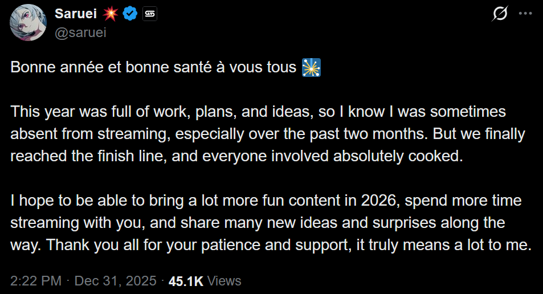The image size is (543, 294).
Task: Click the square affiliate badge beside the name
Action: (x=150, y=14)
